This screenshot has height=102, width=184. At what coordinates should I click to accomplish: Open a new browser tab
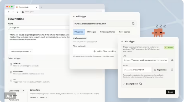pos(41,7)
